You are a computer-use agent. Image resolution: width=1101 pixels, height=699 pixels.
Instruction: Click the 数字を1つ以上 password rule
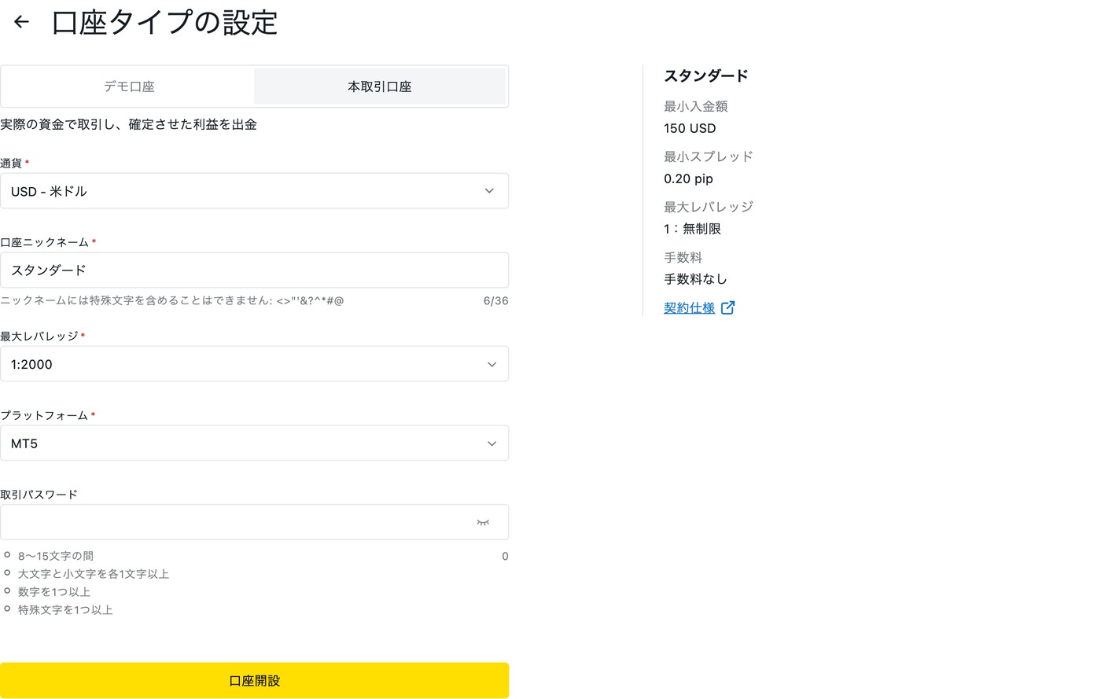[x=54, y=592]
